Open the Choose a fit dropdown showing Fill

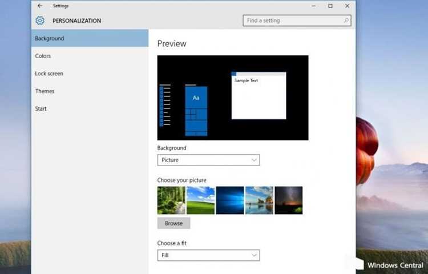[x=208, y=255]
